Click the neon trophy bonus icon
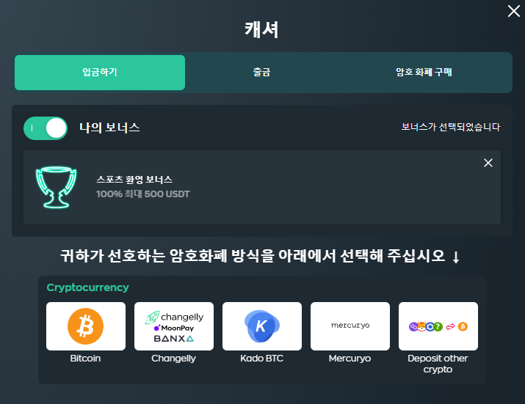The image size is (525, 404). (57, 187)
